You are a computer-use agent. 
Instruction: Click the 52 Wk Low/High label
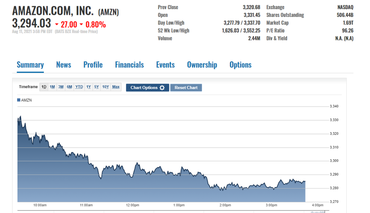(174, 31)
